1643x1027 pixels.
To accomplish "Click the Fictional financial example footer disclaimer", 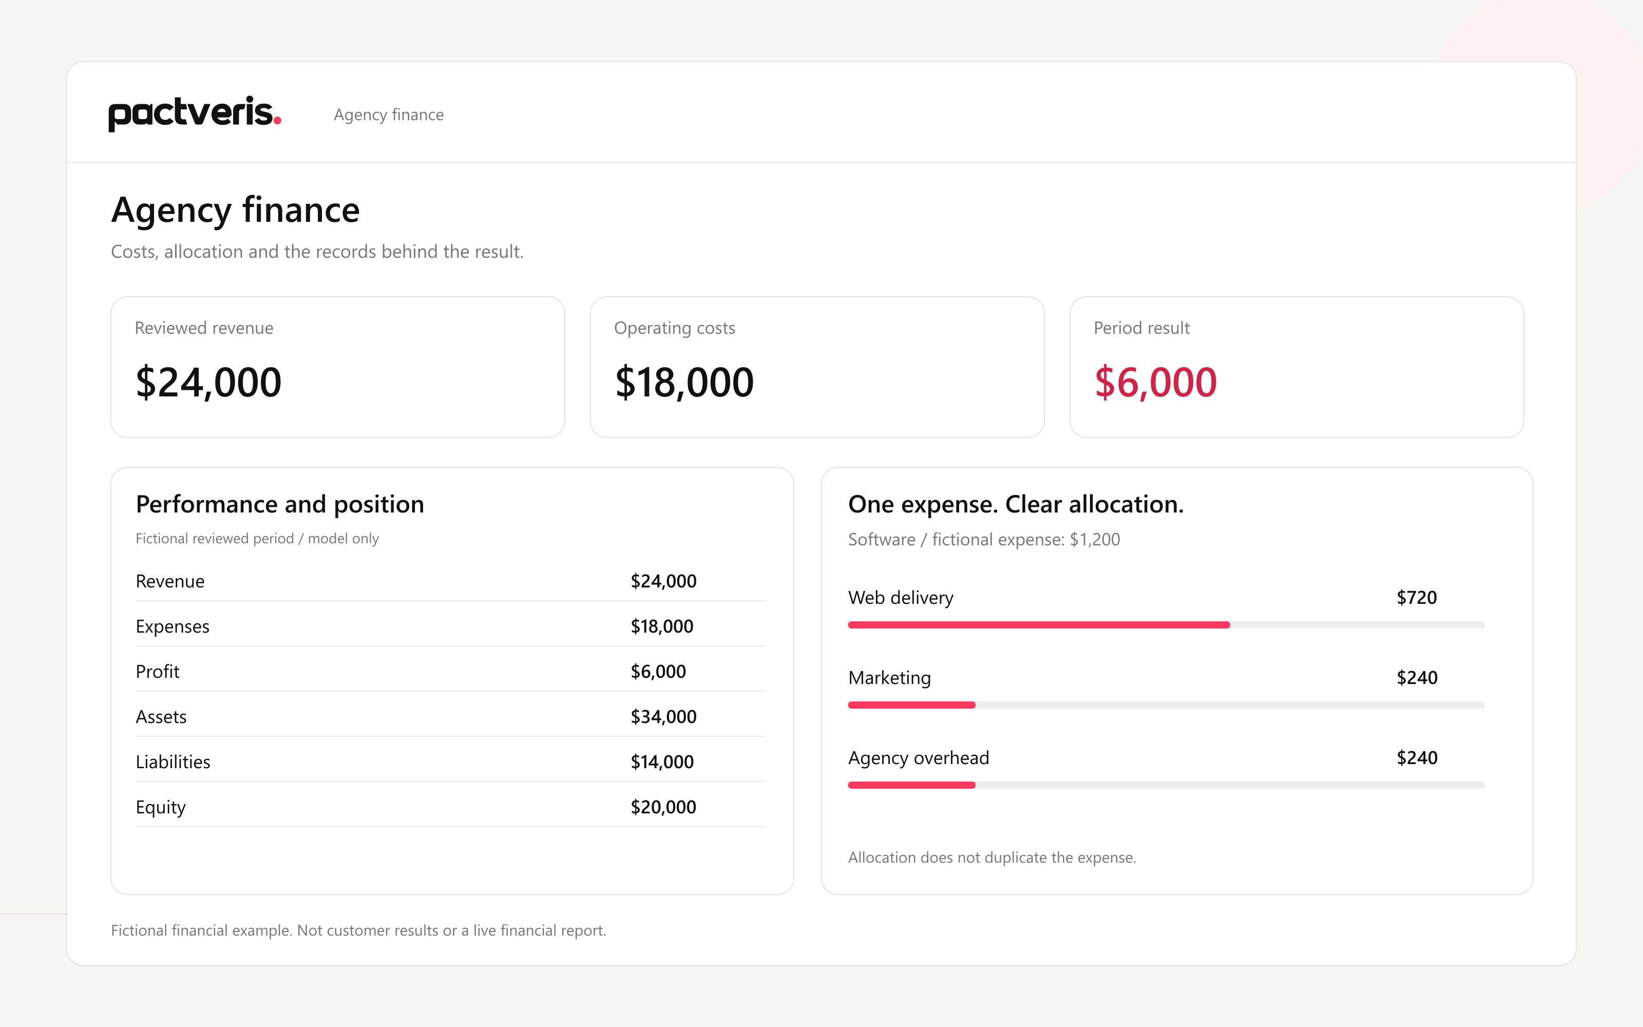I will point(358,930).
